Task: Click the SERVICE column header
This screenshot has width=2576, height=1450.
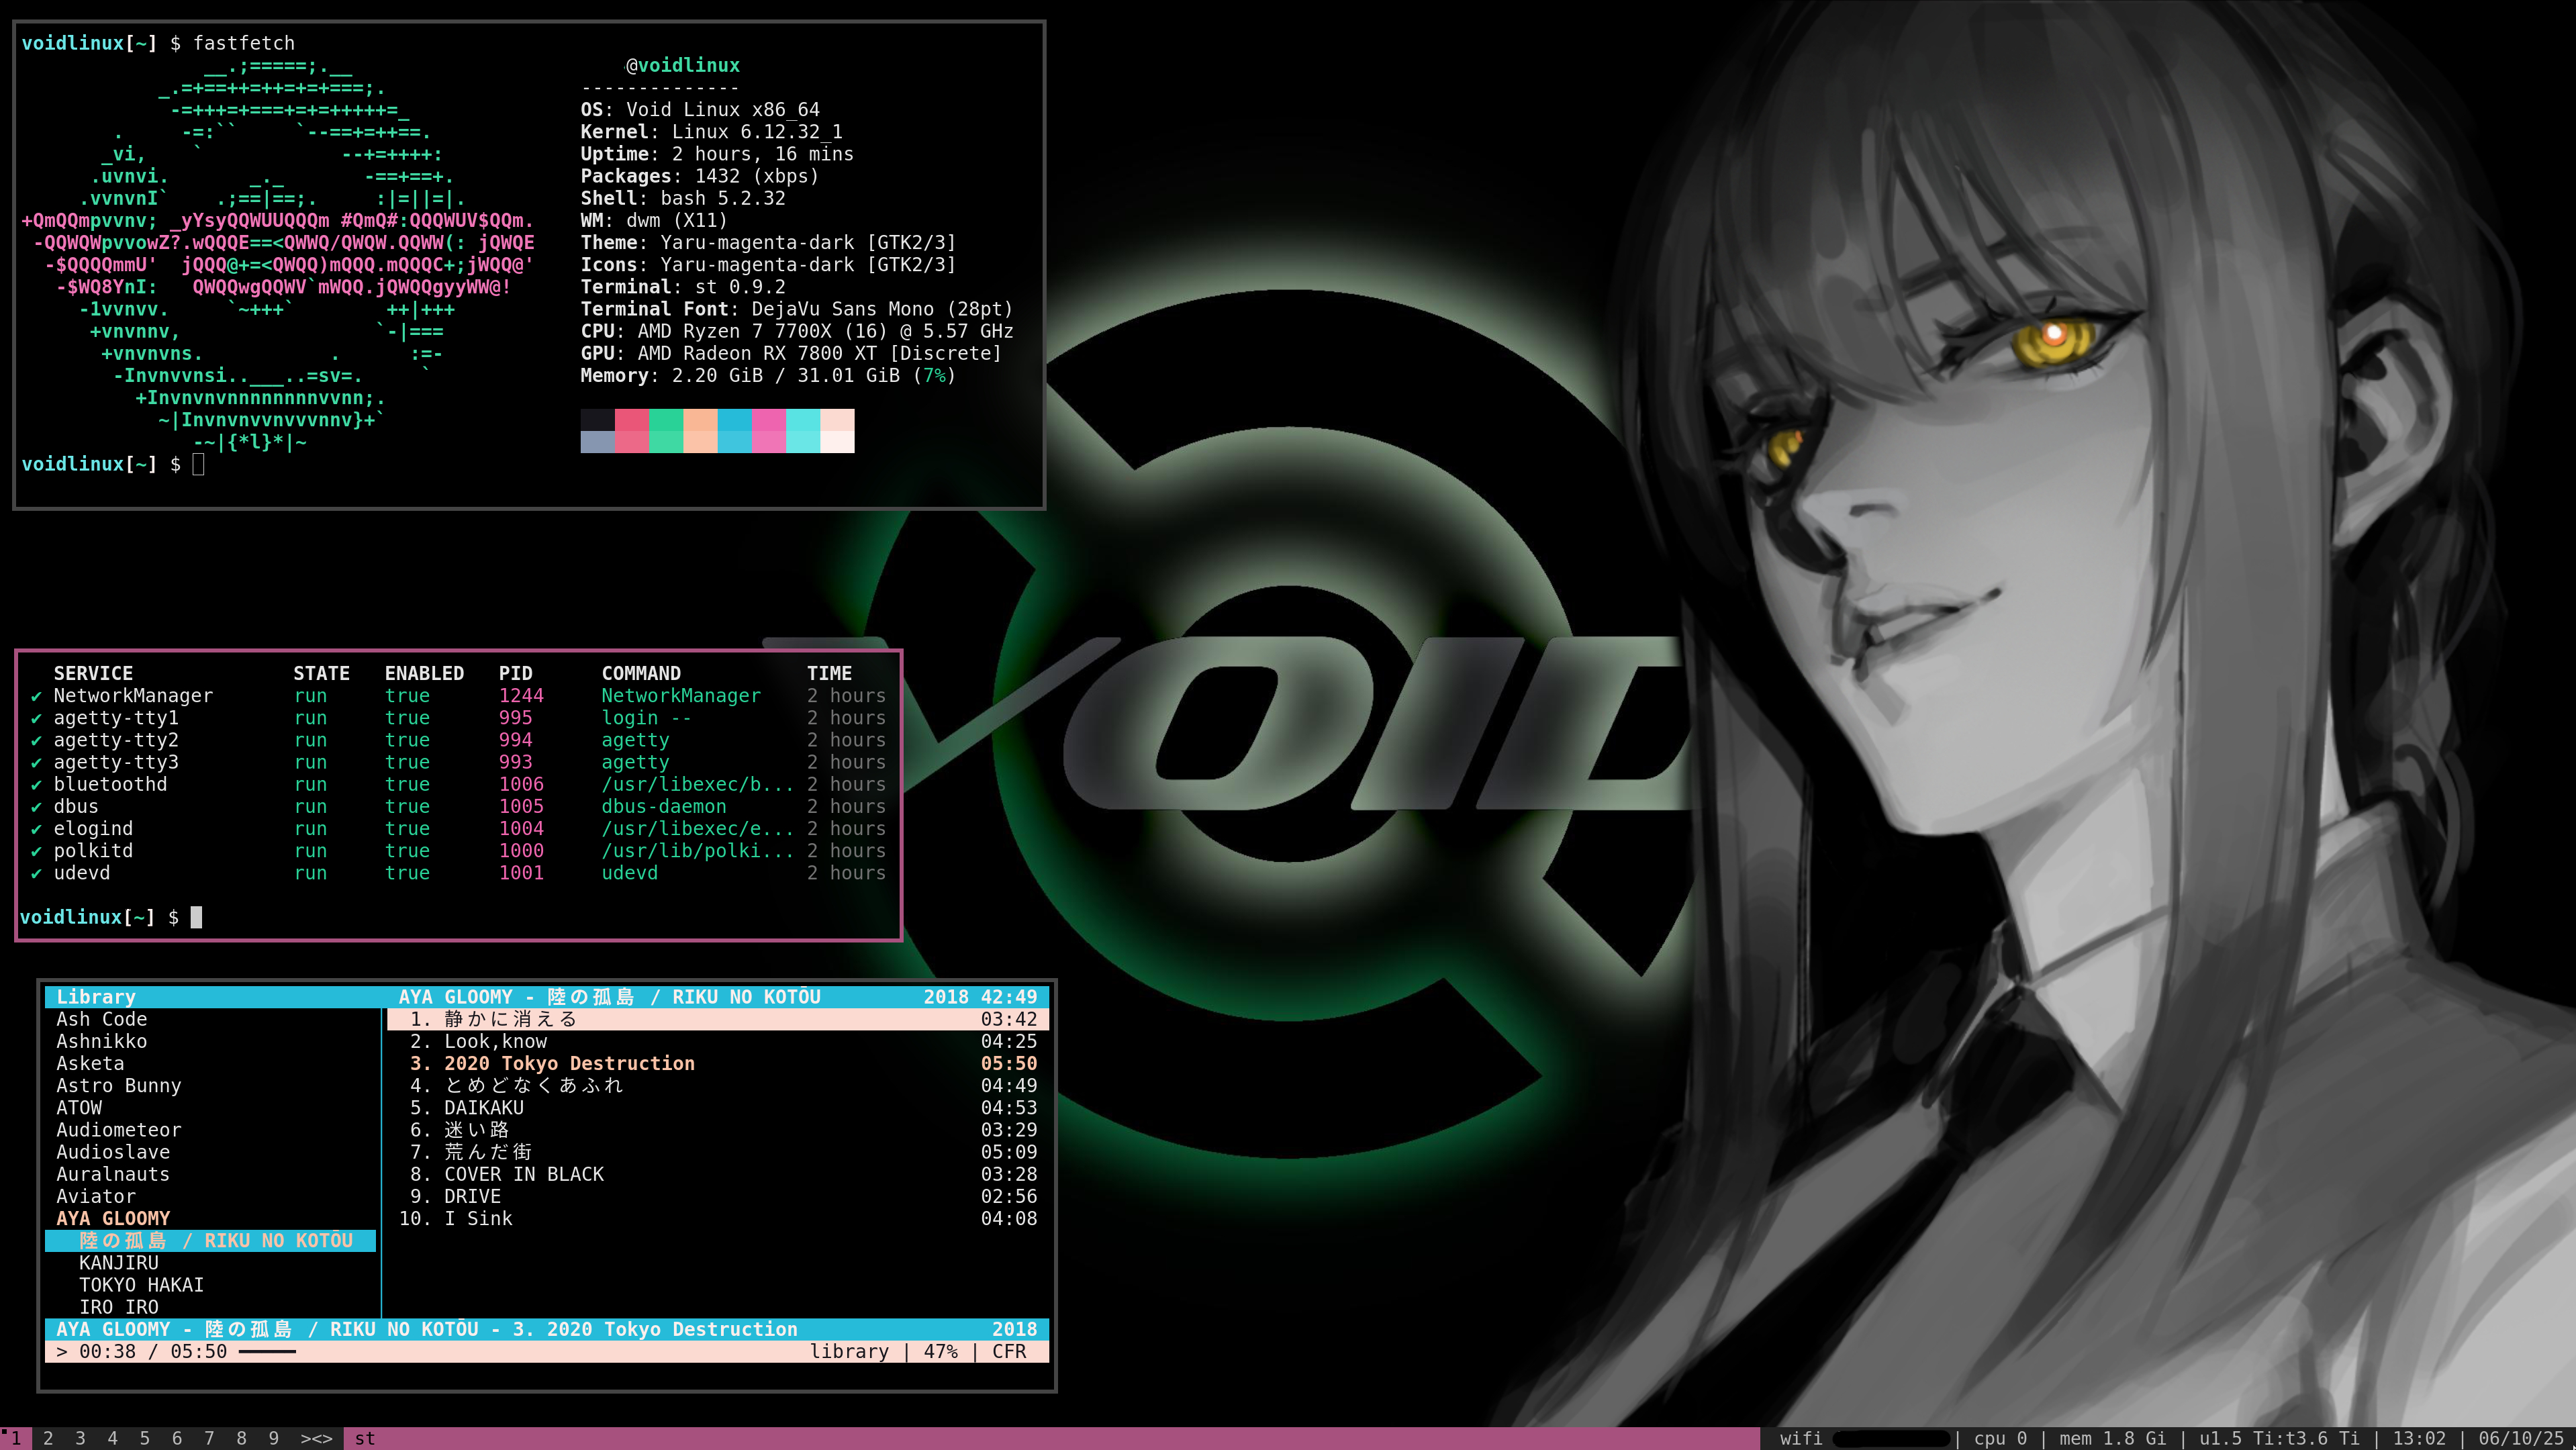Action: click(x=93, y=673)
